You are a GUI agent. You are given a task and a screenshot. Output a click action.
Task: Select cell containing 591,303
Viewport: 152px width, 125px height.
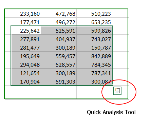[59, 81]
